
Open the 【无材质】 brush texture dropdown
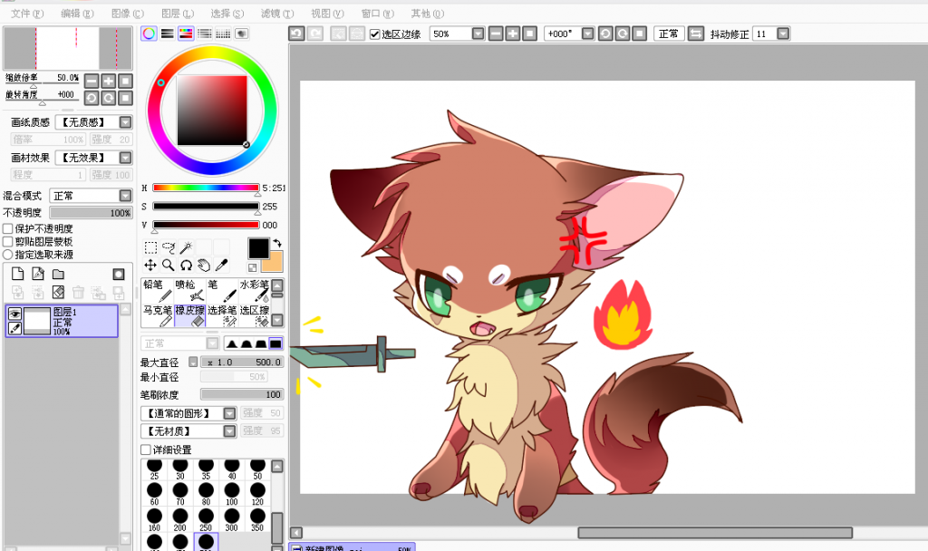tap(229, 430)
